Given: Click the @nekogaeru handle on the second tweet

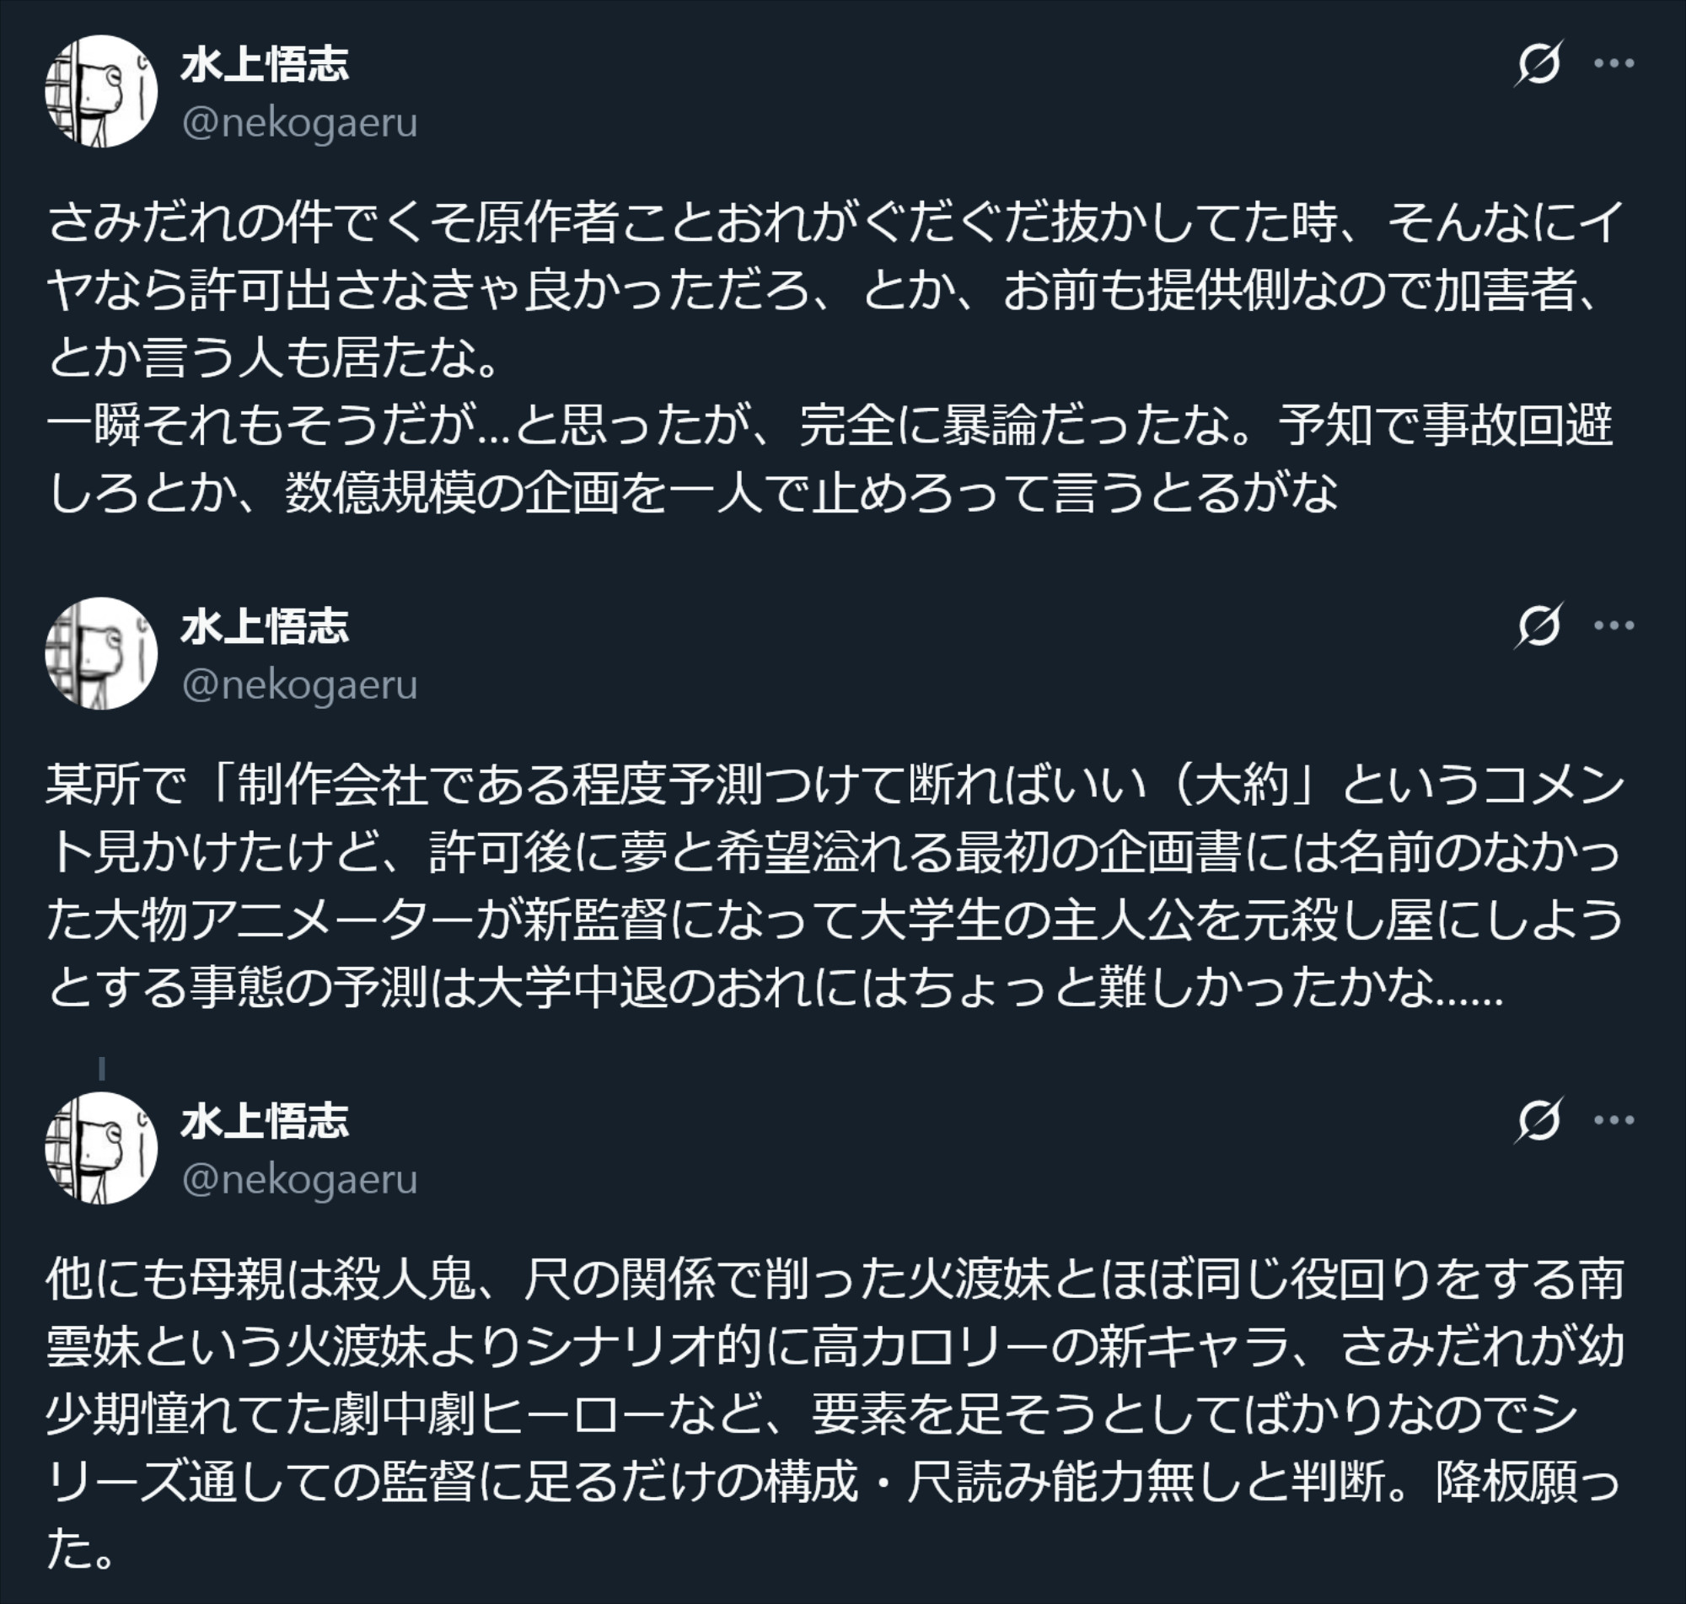Looking at the screenshot, I should click(x=299, y=684).
